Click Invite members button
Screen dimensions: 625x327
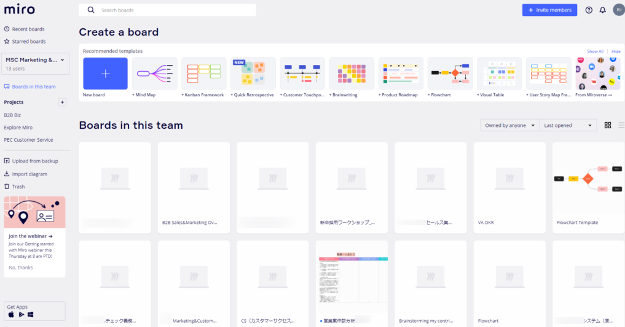point(549,10)
